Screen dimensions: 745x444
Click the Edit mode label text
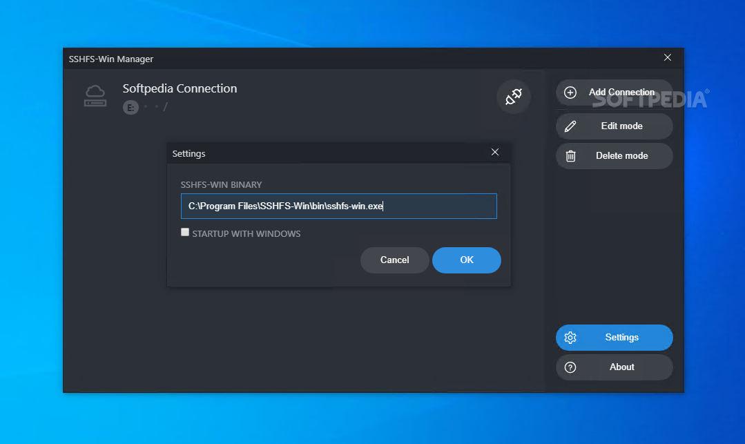coord(621,126)
